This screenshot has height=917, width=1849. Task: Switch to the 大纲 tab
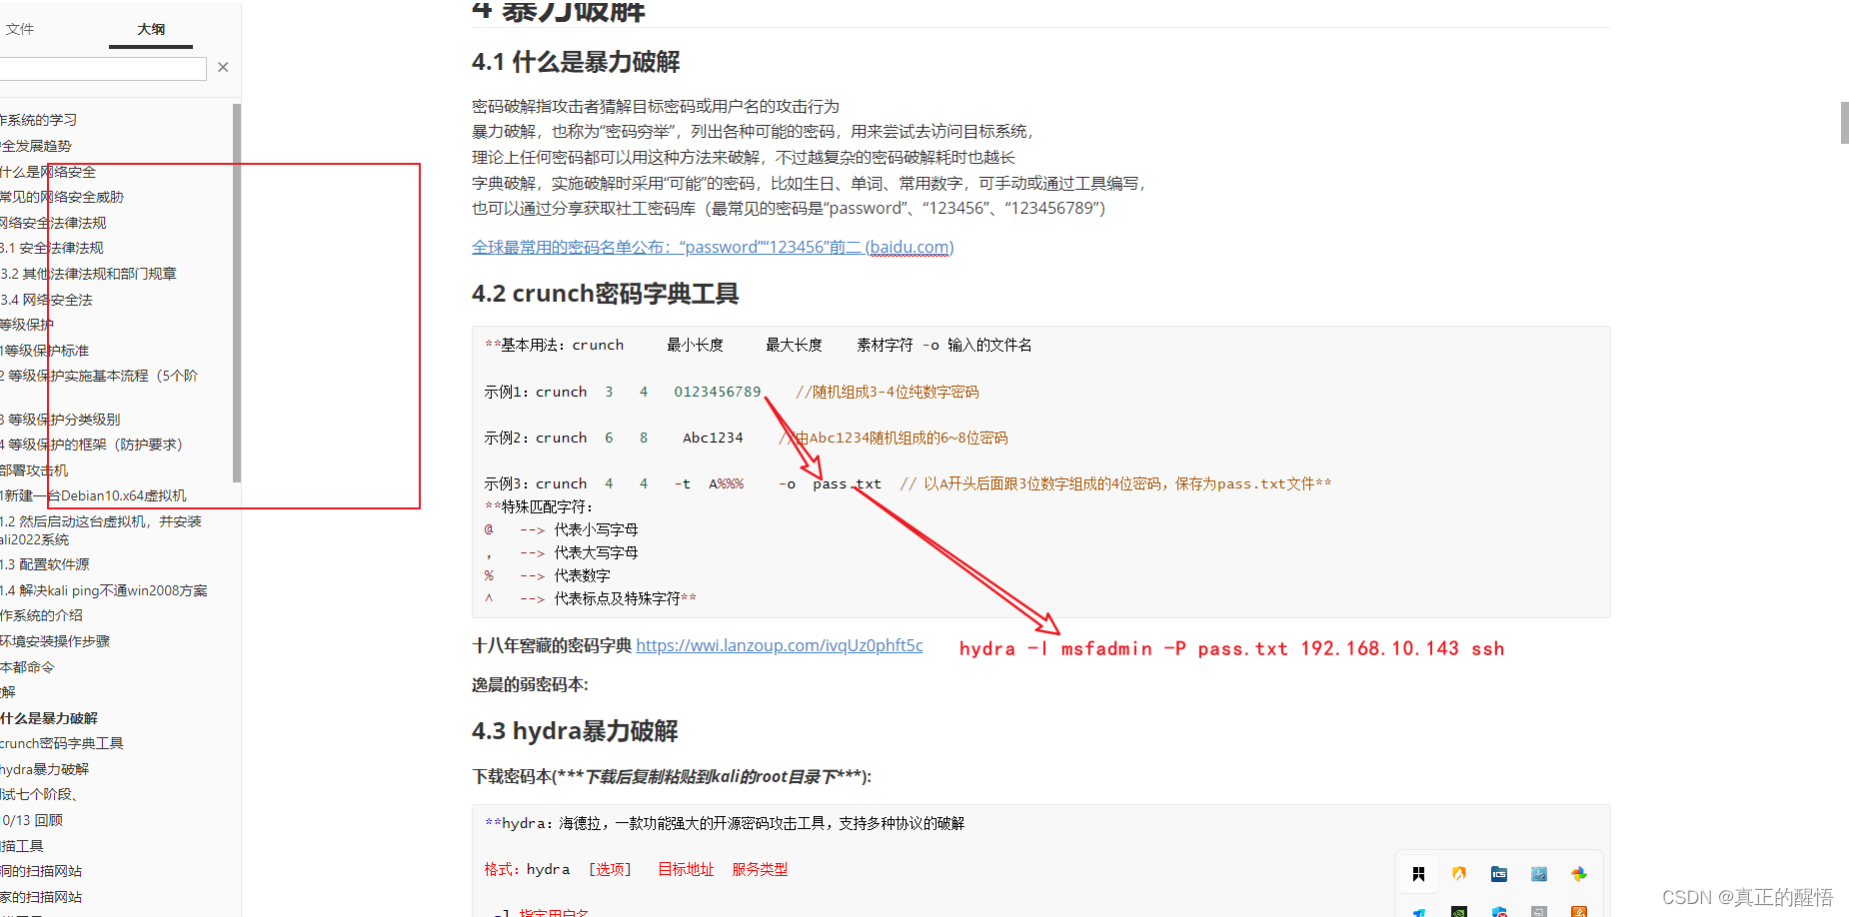coord(151,29)
